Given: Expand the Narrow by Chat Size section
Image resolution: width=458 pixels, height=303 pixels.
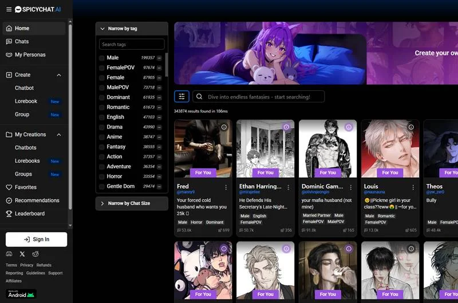Looking at the screenshot, I should tap(102, 204).
